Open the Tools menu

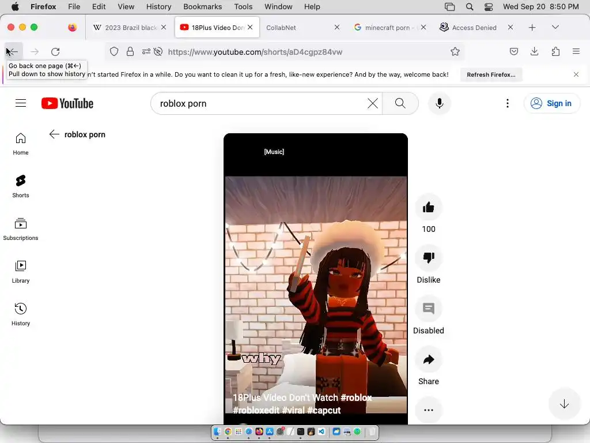[x=243, y=7]
